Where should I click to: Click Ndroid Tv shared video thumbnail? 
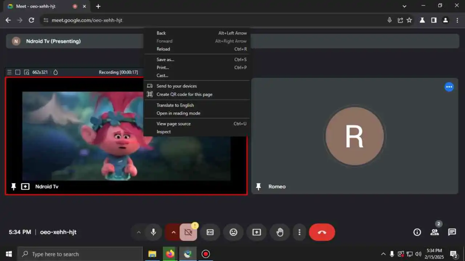126,136
